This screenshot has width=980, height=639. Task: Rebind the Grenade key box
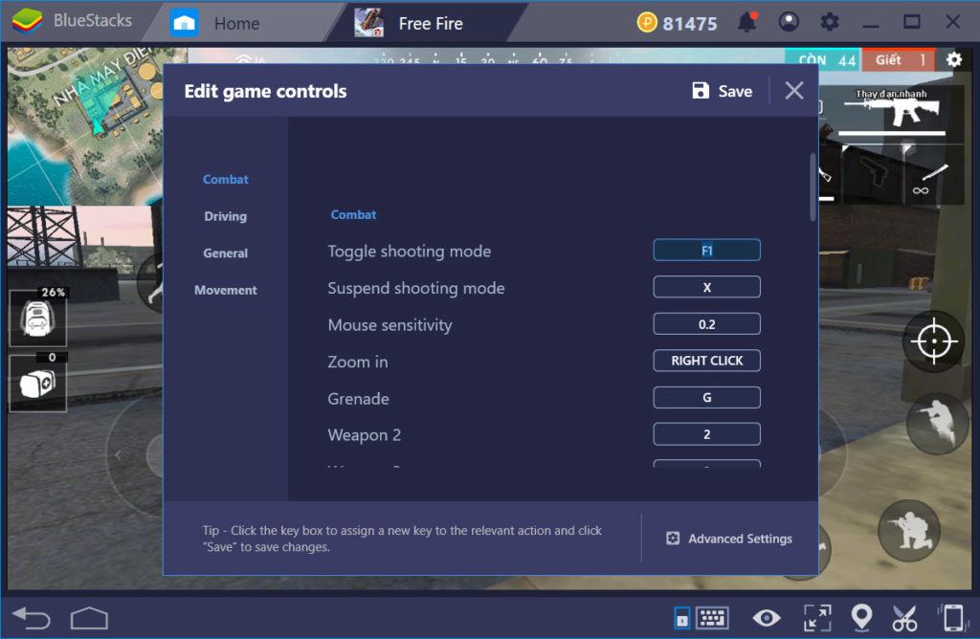click(x=706, y=397)
